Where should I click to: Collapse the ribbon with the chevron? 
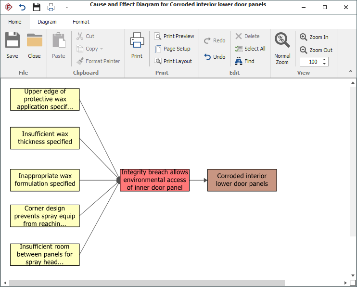(351, 72)
